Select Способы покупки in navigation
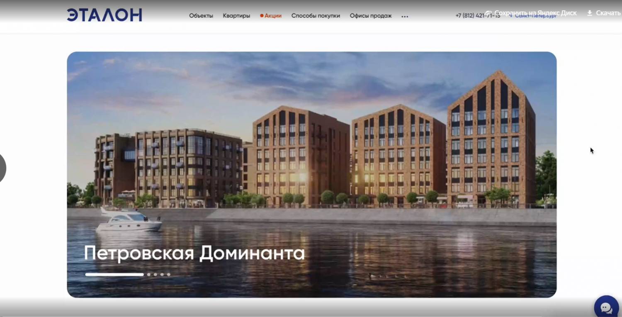 pos(316,16)
